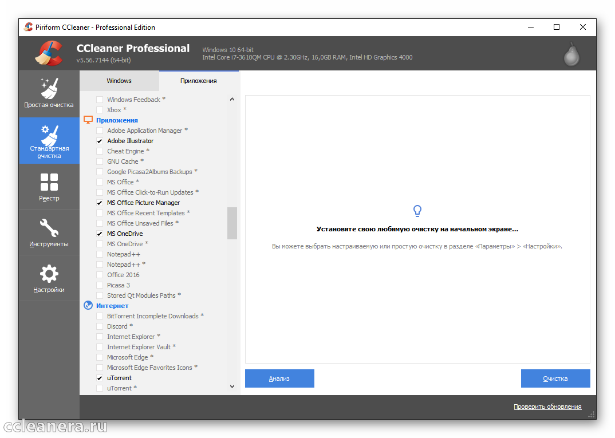Screen dimensions: 615x438
Task: Select the Стандартная очистка broom icon
Action: (x=49, y=135)
